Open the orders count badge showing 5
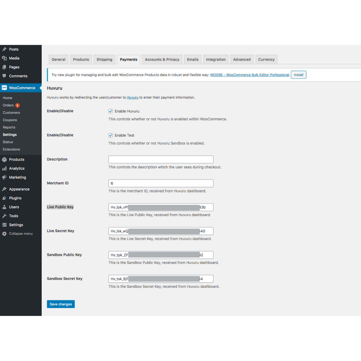361x361 pixels. (x=17, y=105)
